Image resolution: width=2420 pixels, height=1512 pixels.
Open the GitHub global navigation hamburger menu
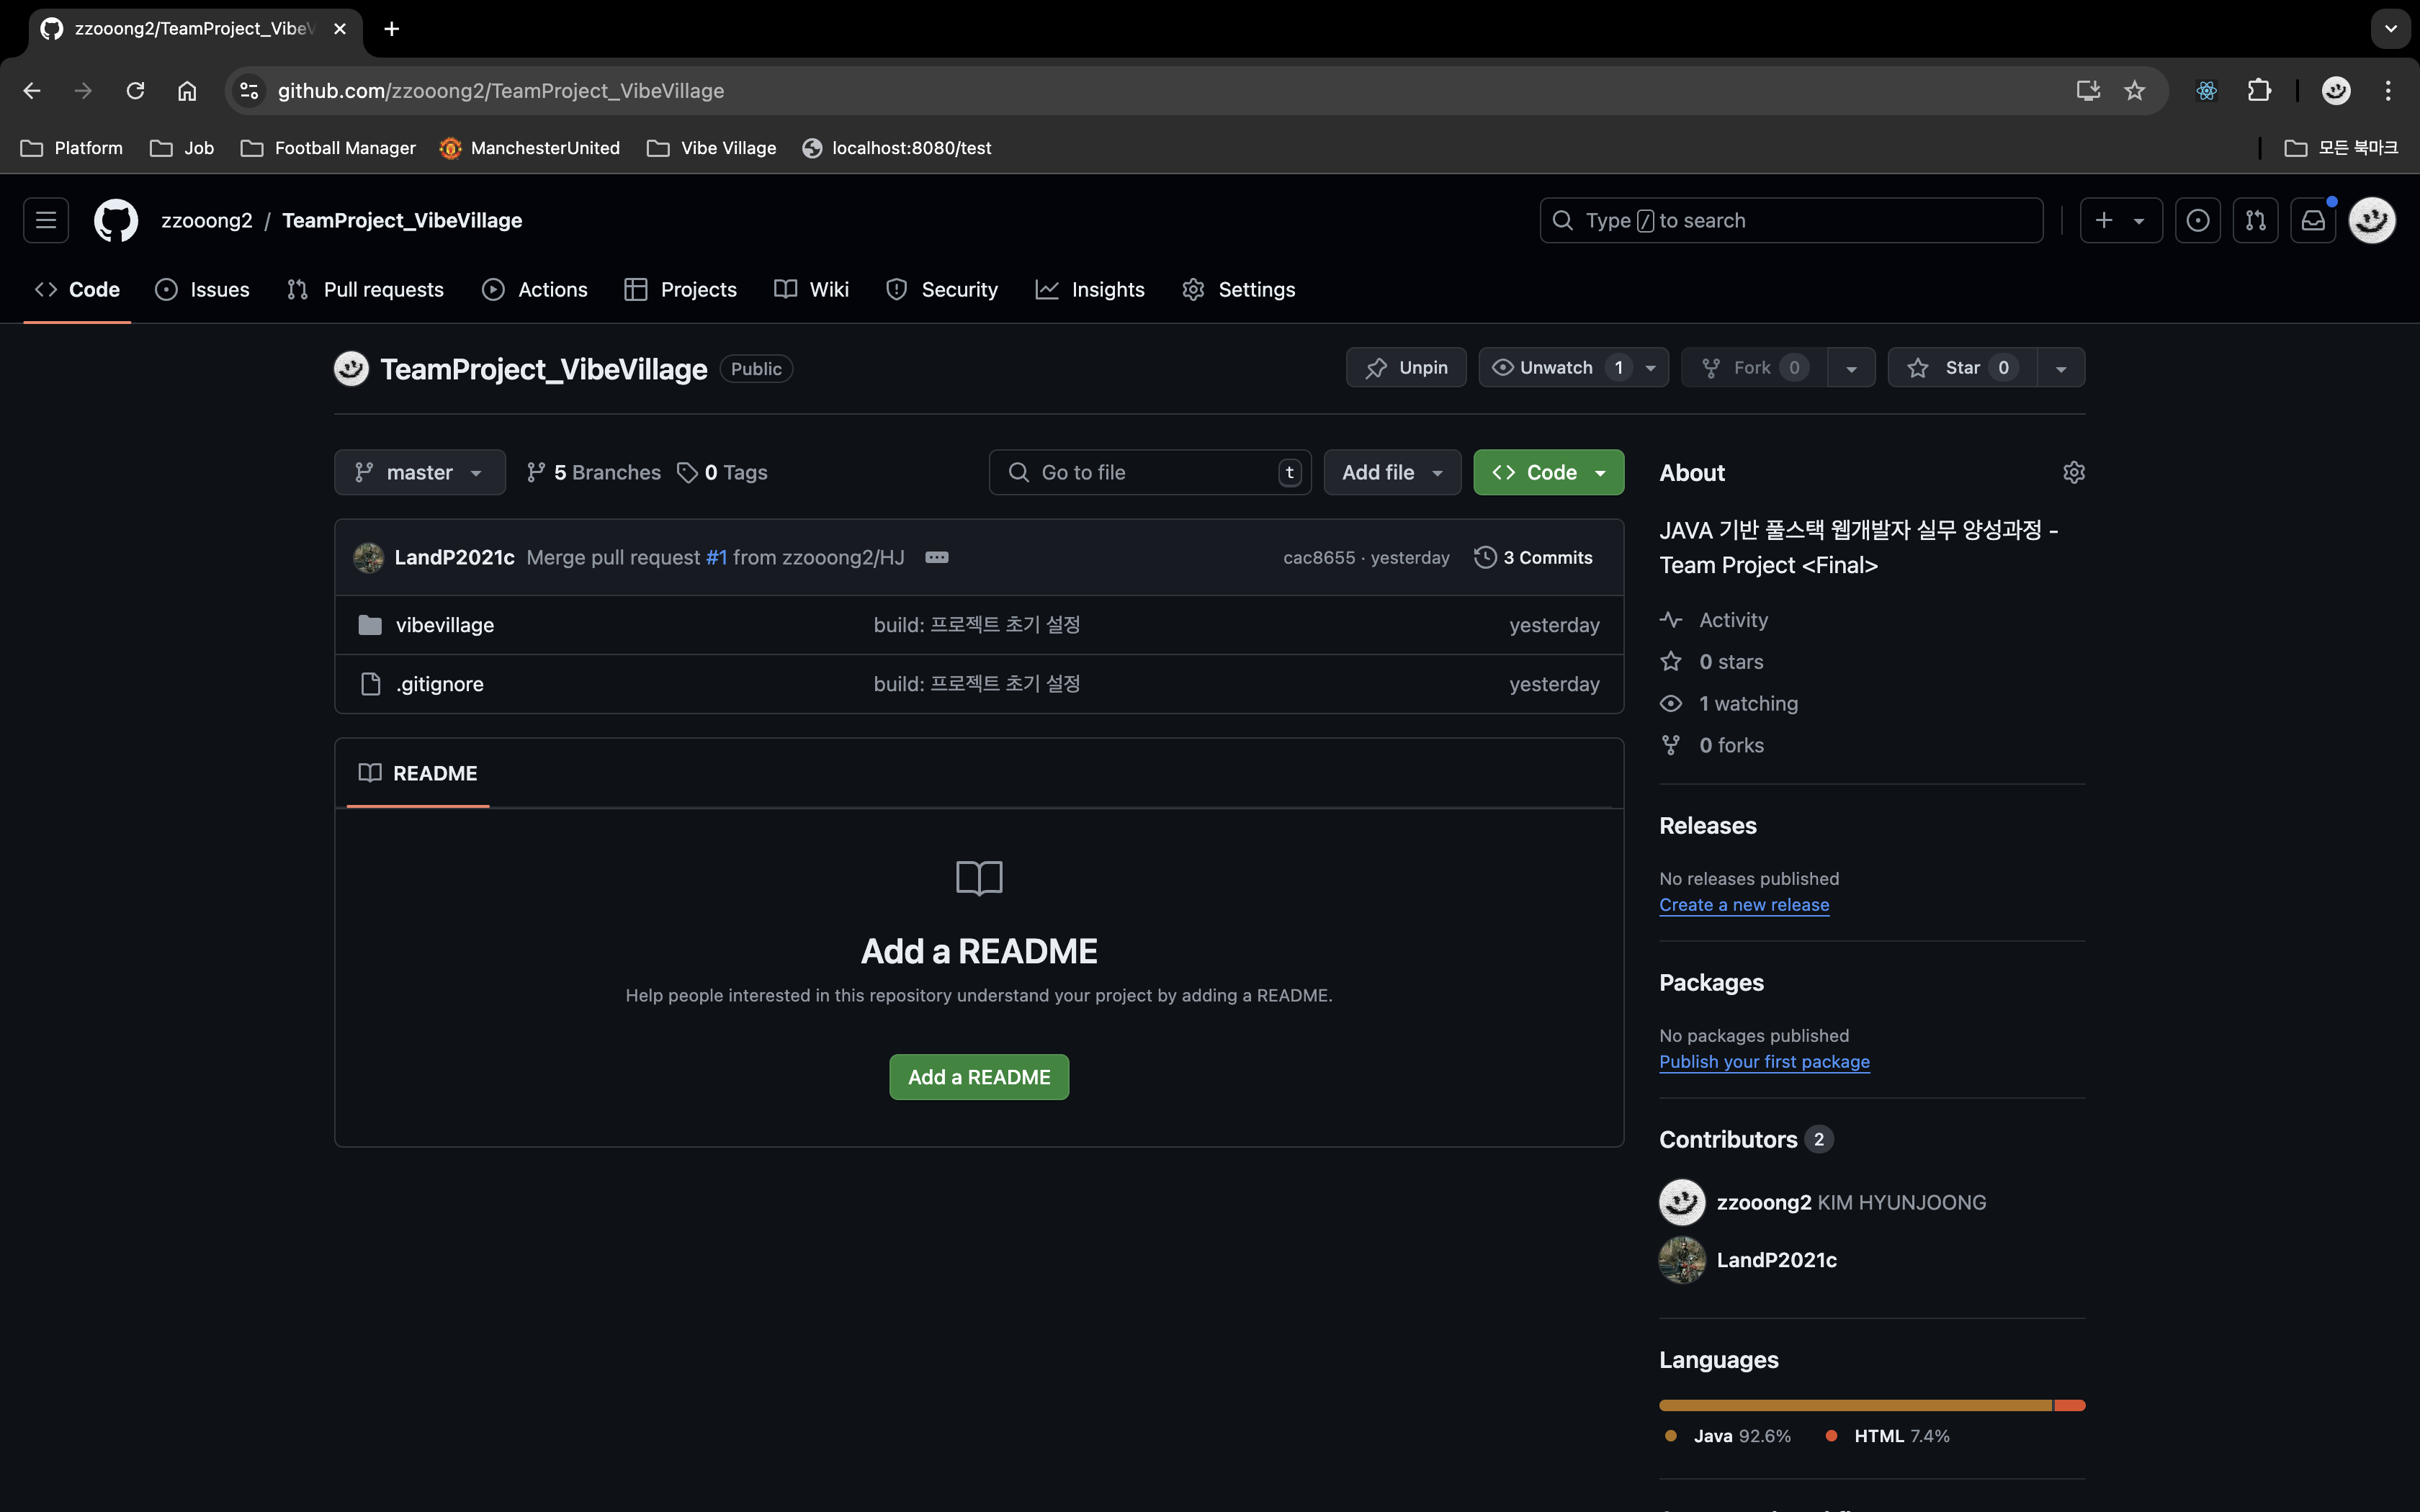tap(46, 220)
